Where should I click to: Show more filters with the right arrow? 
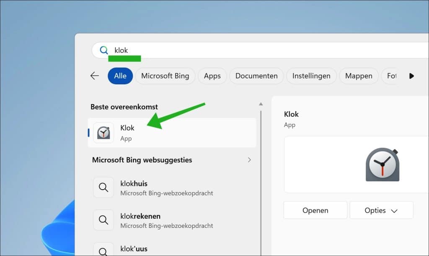click(411, 76)
